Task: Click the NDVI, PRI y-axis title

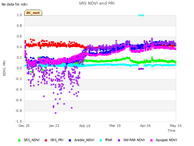Action: (4, 68)
